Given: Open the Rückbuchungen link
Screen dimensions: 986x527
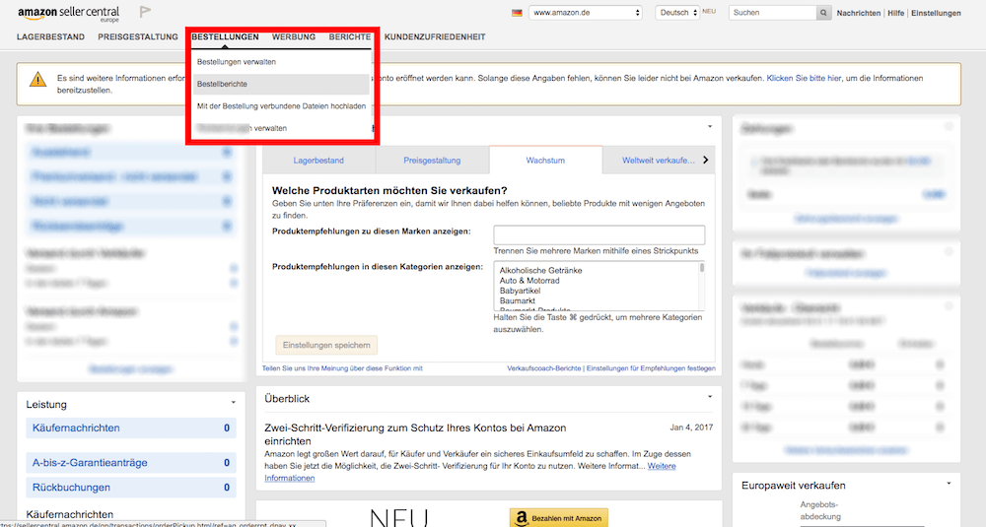Looking at the screenshot, I should point(71,488).
